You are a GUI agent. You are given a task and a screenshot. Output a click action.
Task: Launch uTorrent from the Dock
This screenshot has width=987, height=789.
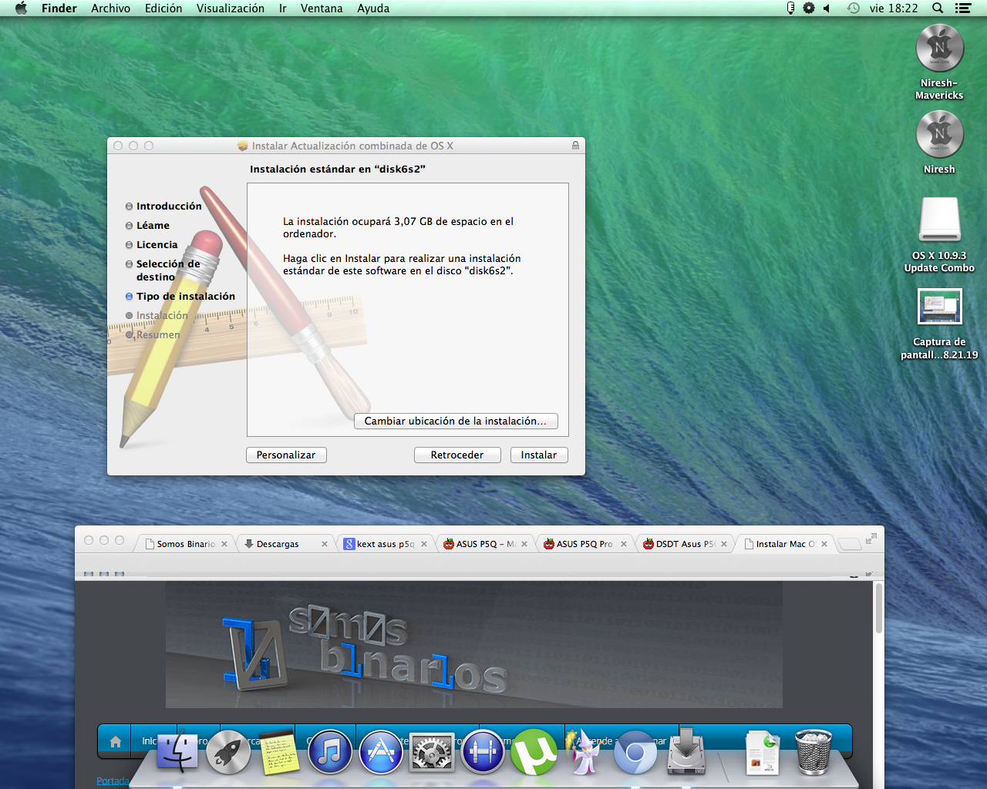coord(534,752)
